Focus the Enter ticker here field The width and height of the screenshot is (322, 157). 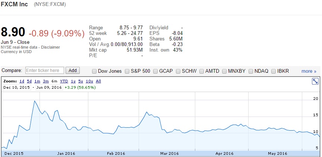[45, 71]
